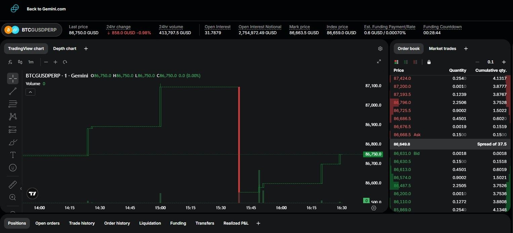Open the 1m timeframe dropdown

[31, 62]
